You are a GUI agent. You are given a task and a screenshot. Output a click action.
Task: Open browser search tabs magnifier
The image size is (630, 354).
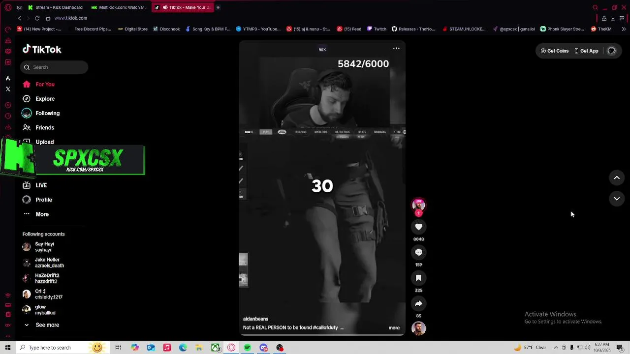[595, 7]
